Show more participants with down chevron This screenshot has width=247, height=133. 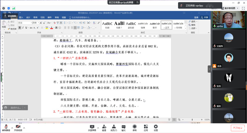tap(229, 120)
